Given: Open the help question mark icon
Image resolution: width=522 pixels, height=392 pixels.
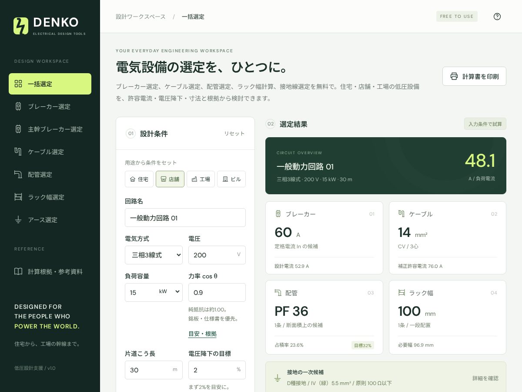Looking at the screenshot, I should (497, 17).
